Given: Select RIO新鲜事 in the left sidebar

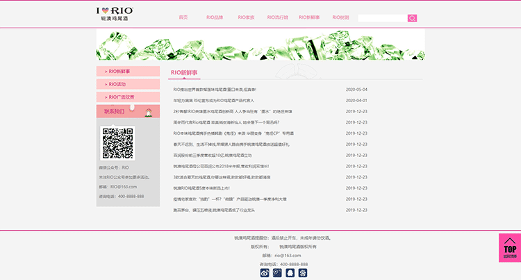Looking at the screenshot, I should click(x=128, y=72).
